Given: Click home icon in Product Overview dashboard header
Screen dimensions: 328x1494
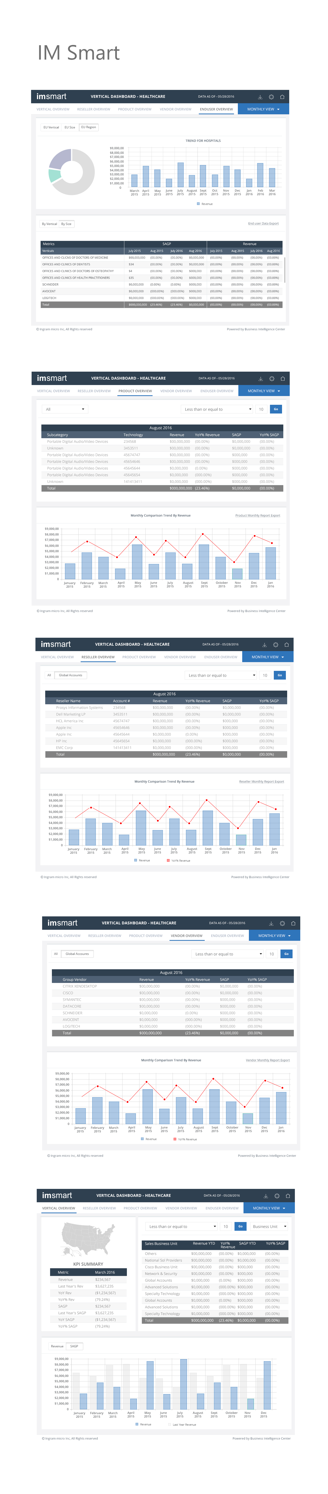Looking at the screenshot, I should [x=283, y=379].
